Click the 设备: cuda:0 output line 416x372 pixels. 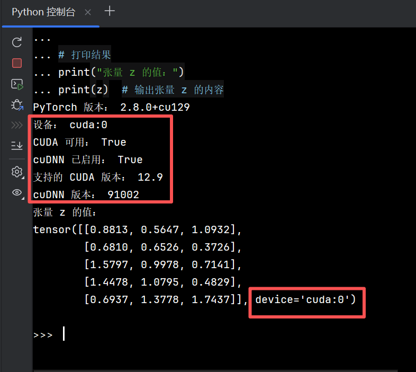coord(70,125)
